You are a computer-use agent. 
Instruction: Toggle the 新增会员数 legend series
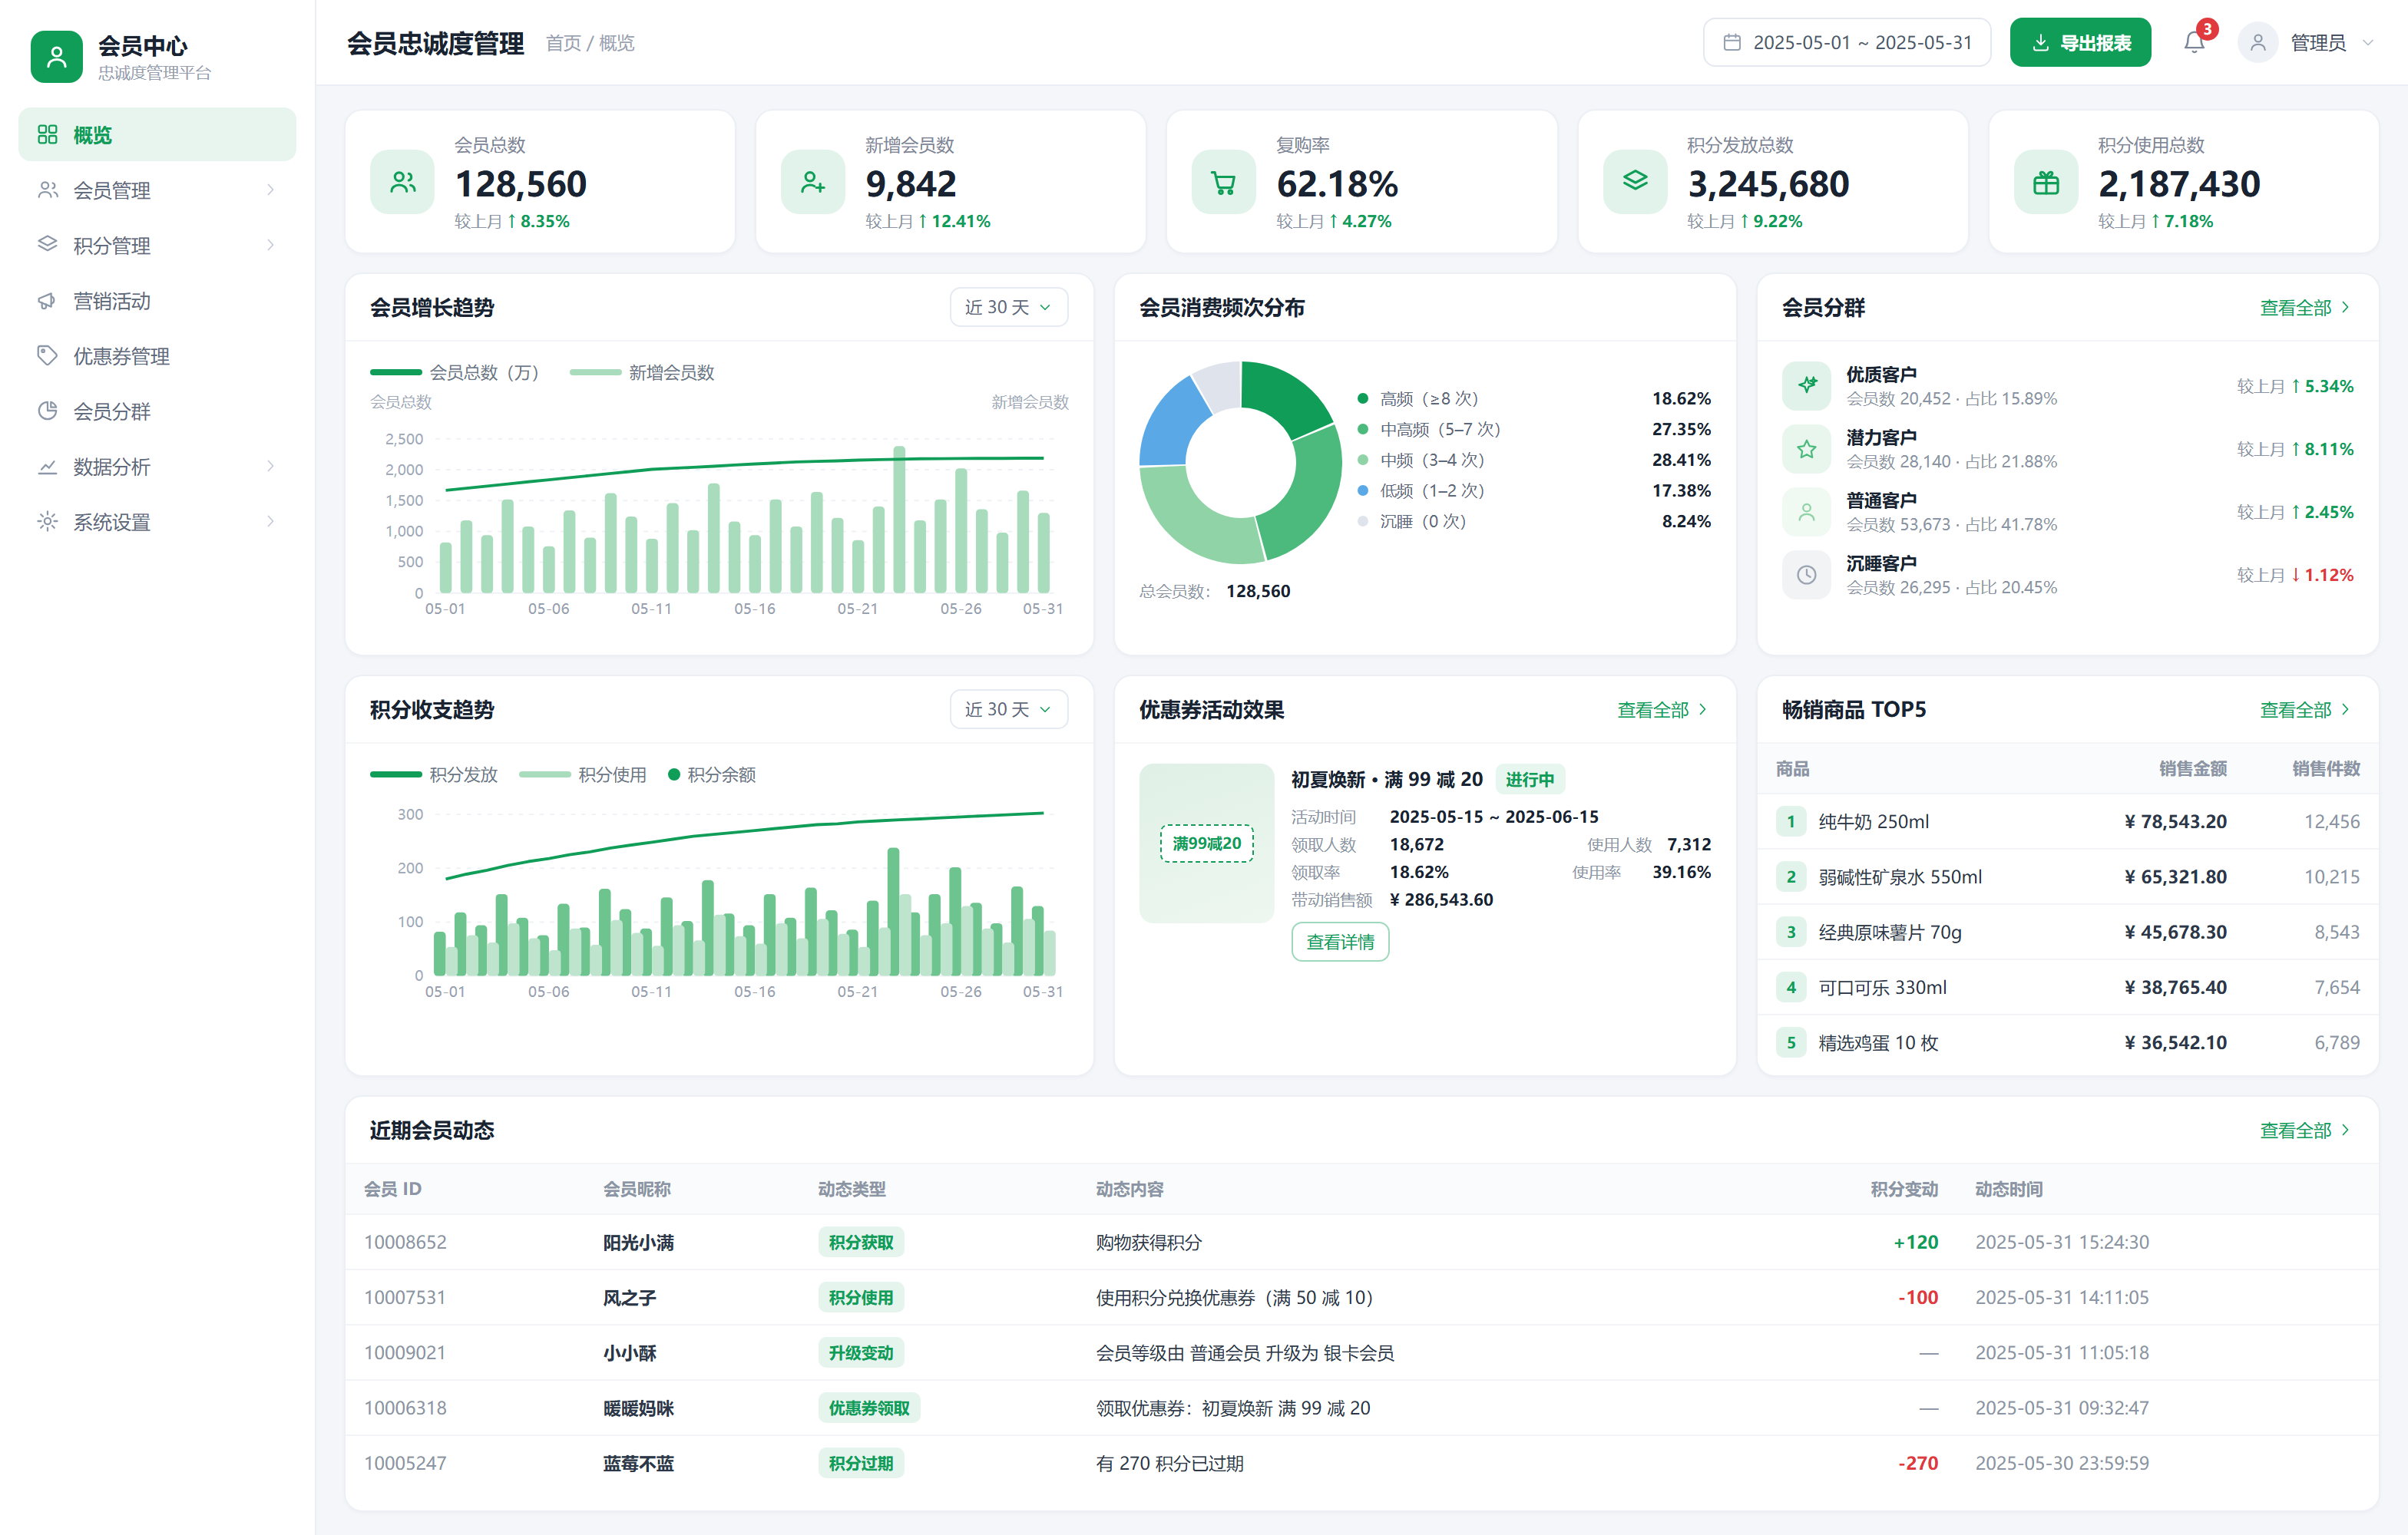[x=642, y=371]
